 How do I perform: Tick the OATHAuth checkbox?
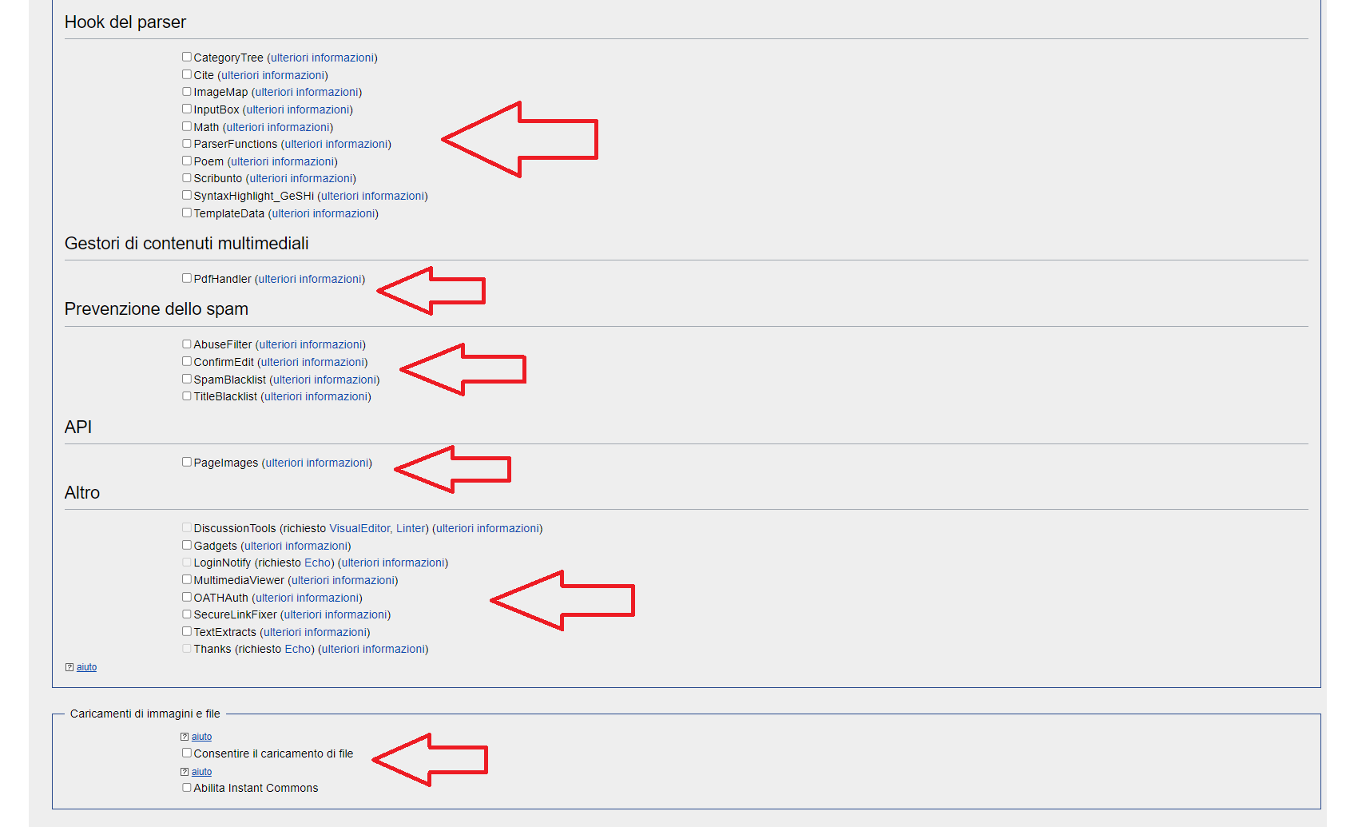tap(186, 598)
